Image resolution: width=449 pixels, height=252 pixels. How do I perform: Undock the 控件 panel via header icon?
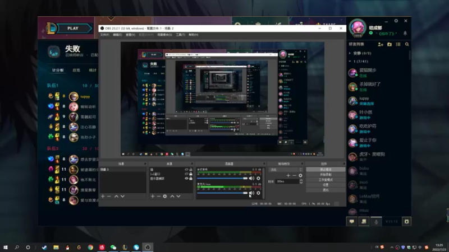pos(344,164)
